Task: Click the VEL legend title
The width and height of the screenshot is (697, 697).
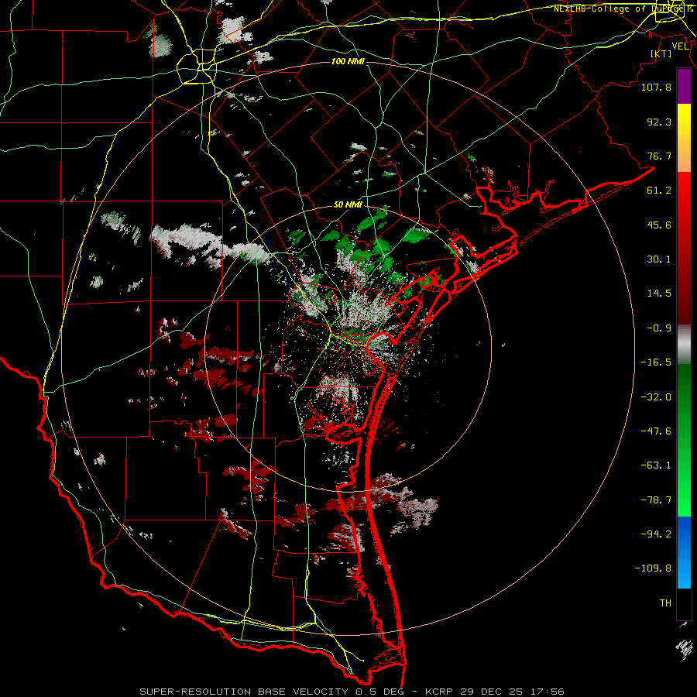Action: point(680,46)
